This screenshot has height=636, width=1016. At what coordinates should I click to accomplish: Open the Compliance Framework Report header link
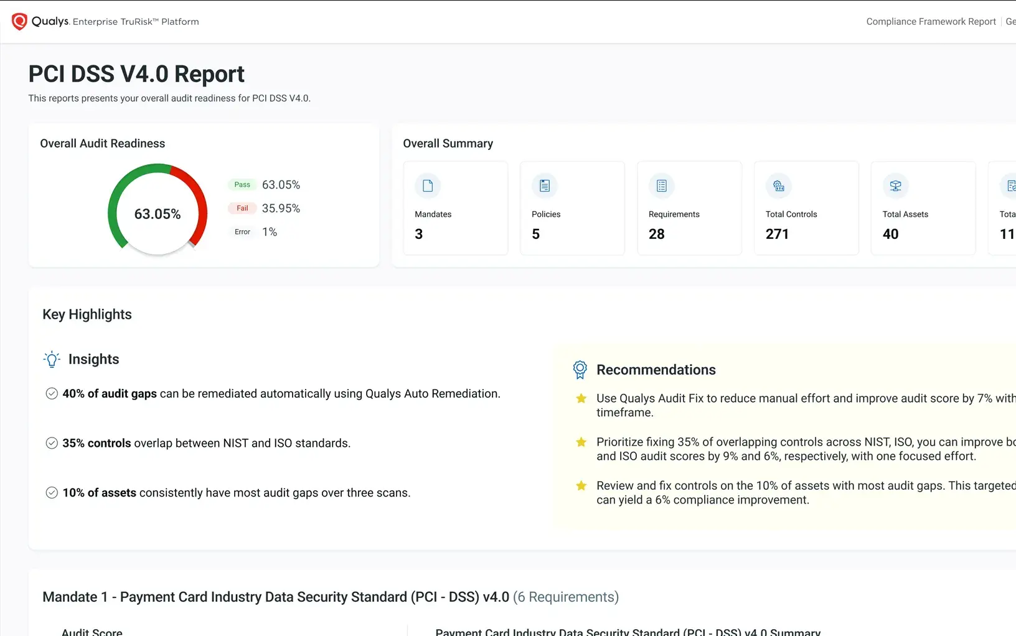coord(931,22)
